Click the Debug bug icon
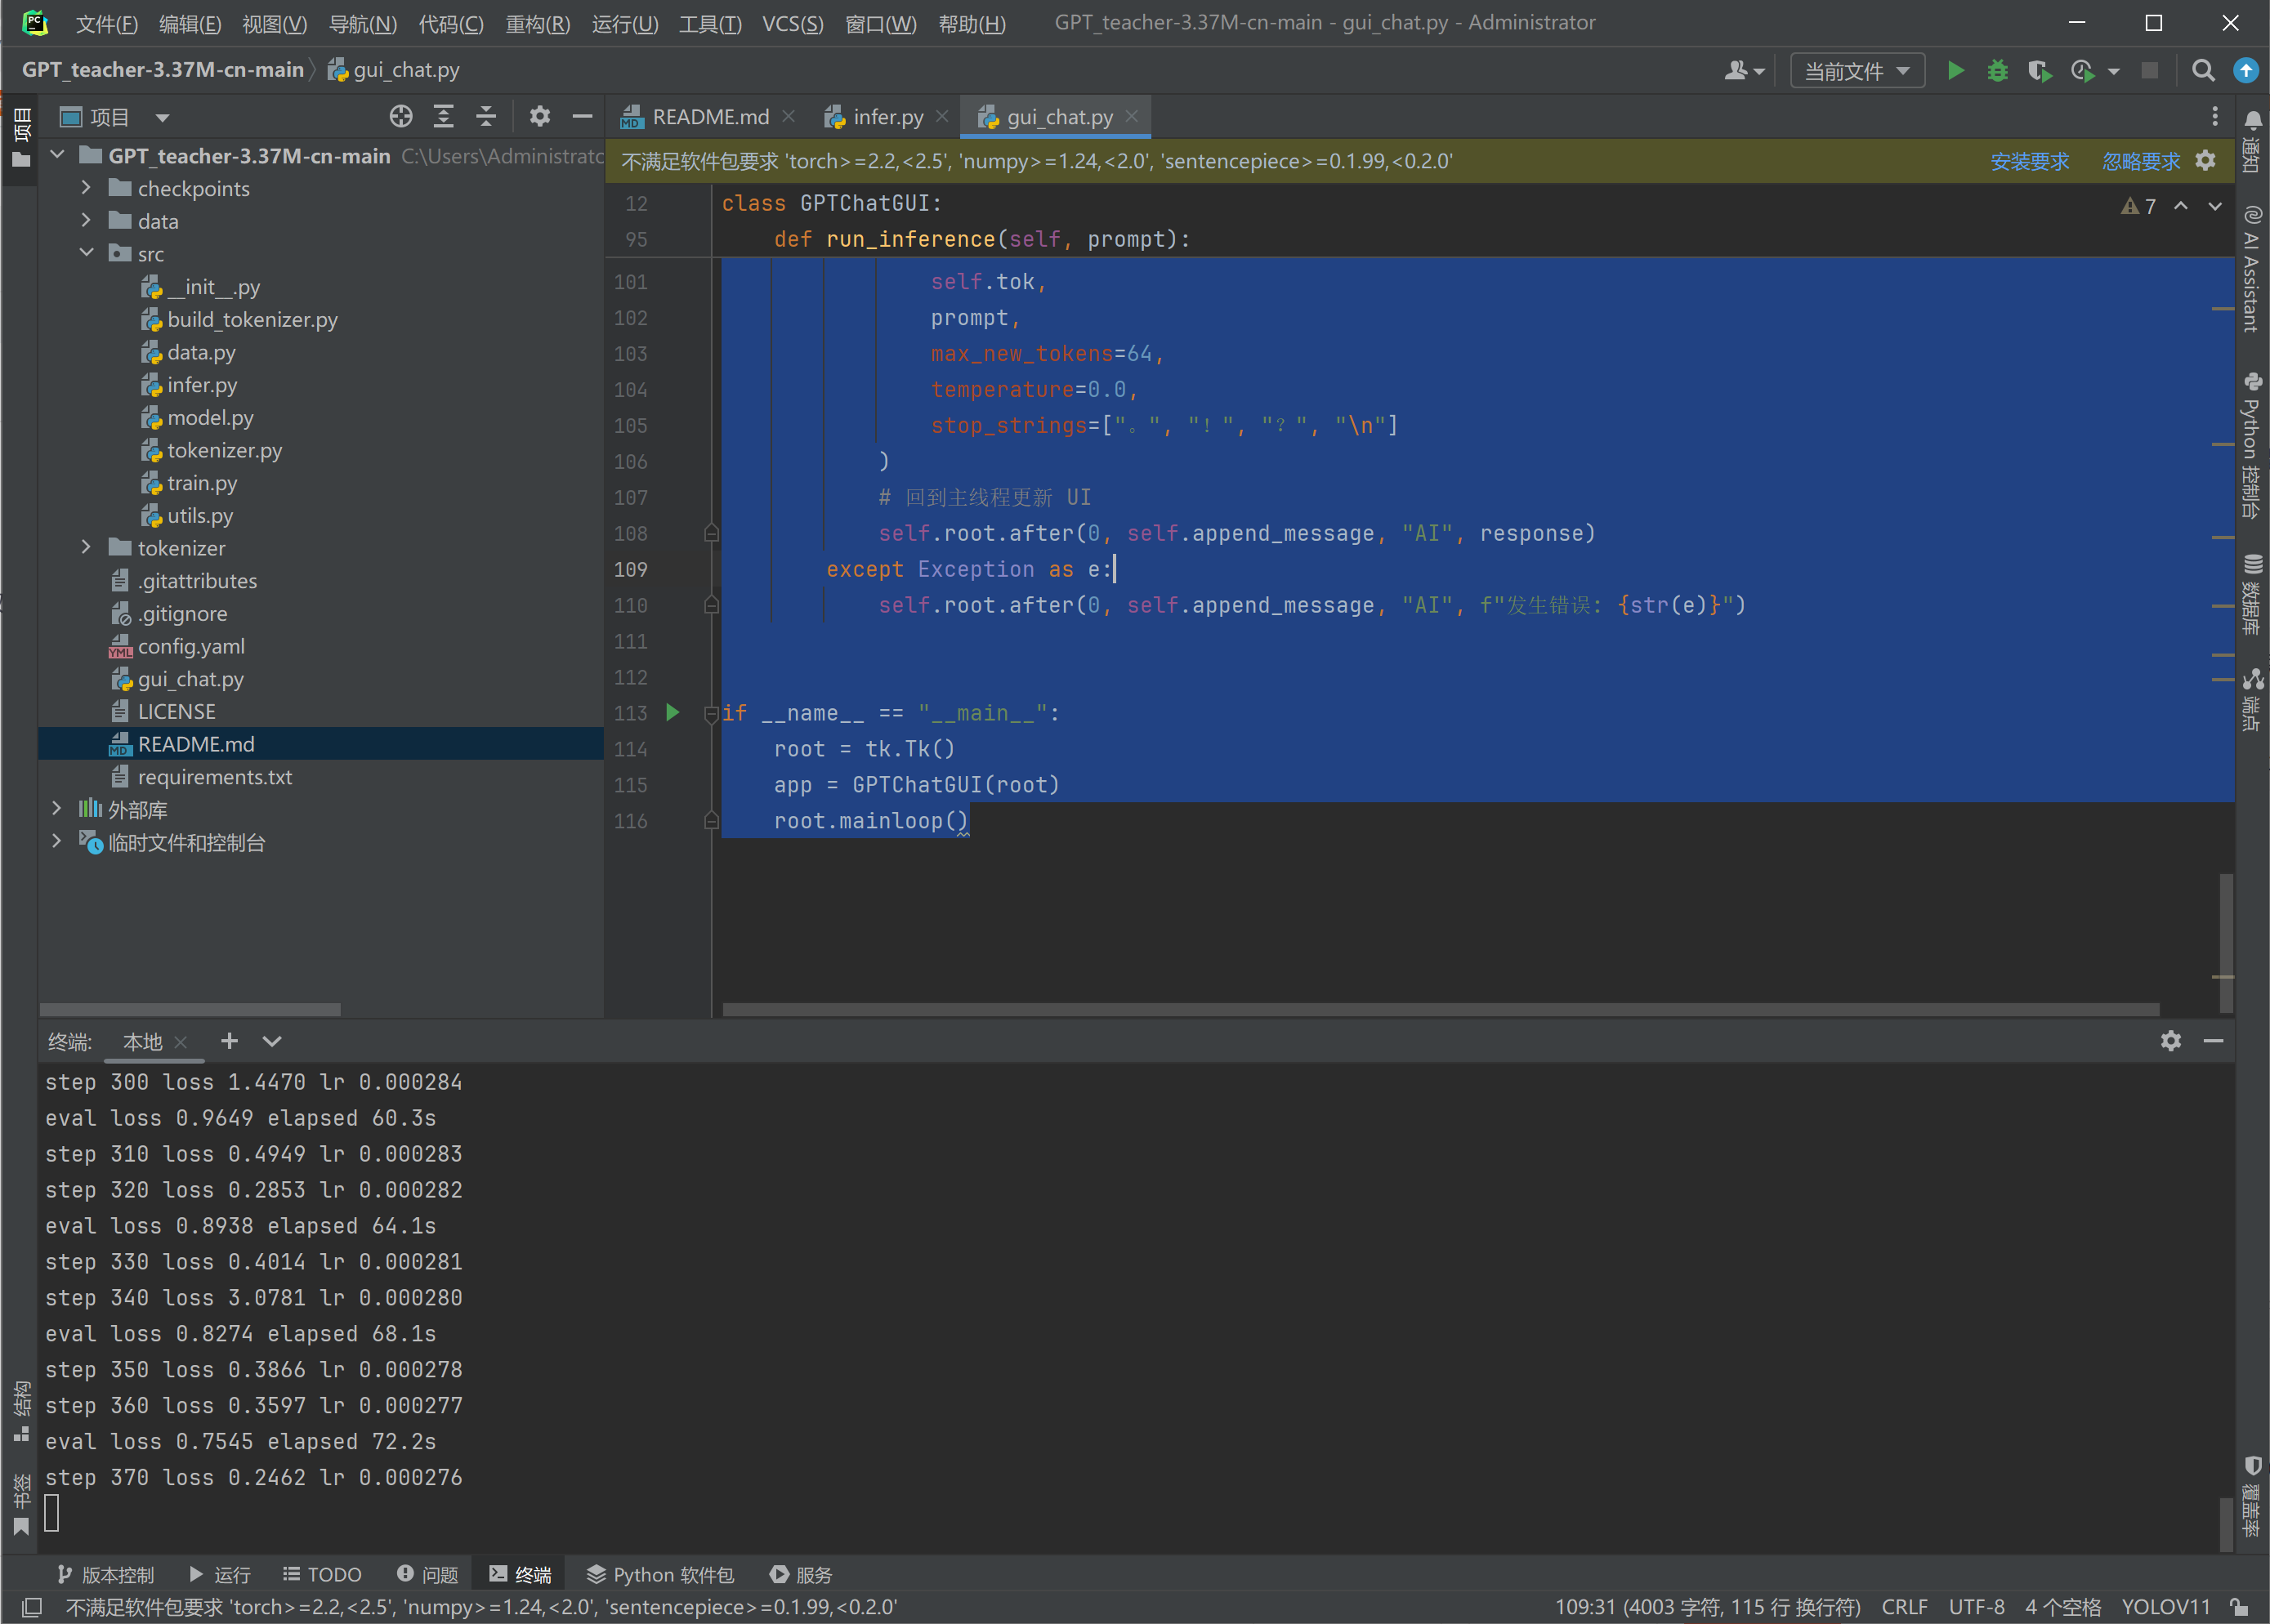 (x=1997, y=71)
